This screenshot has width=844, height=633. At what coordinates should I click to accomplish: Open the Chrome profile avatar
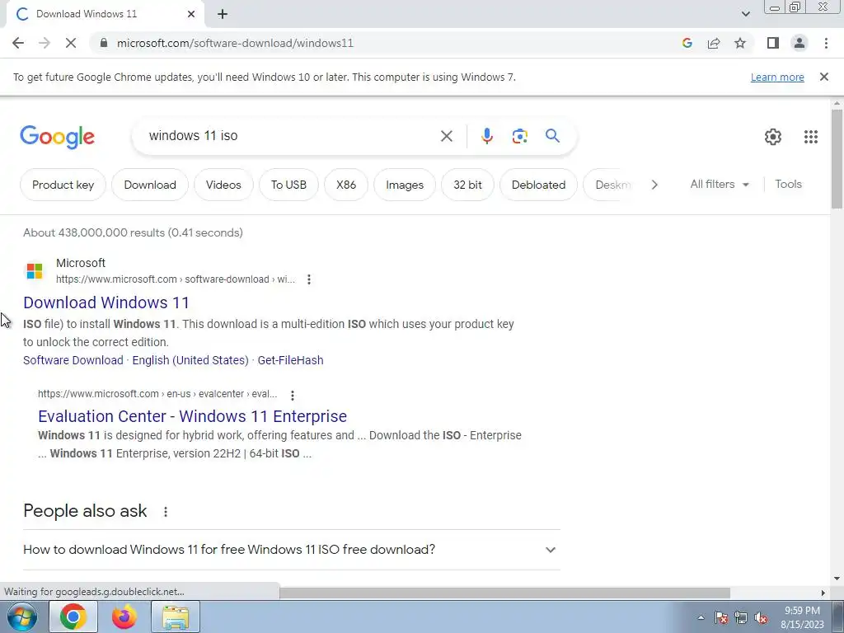[x=799, y=43]
